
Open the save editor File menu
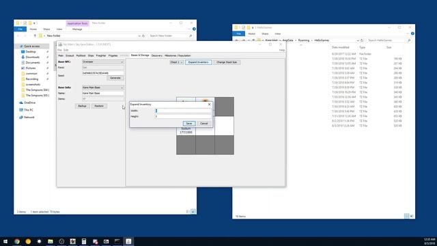59,50
